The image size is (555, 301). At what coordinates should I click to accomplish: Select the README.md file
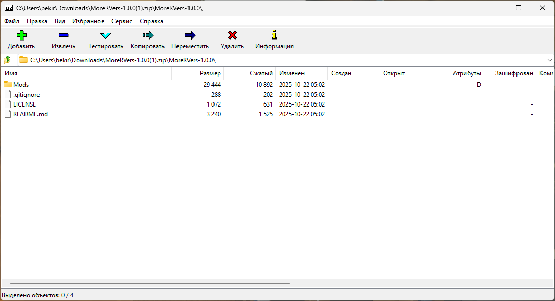pos(30,114)
